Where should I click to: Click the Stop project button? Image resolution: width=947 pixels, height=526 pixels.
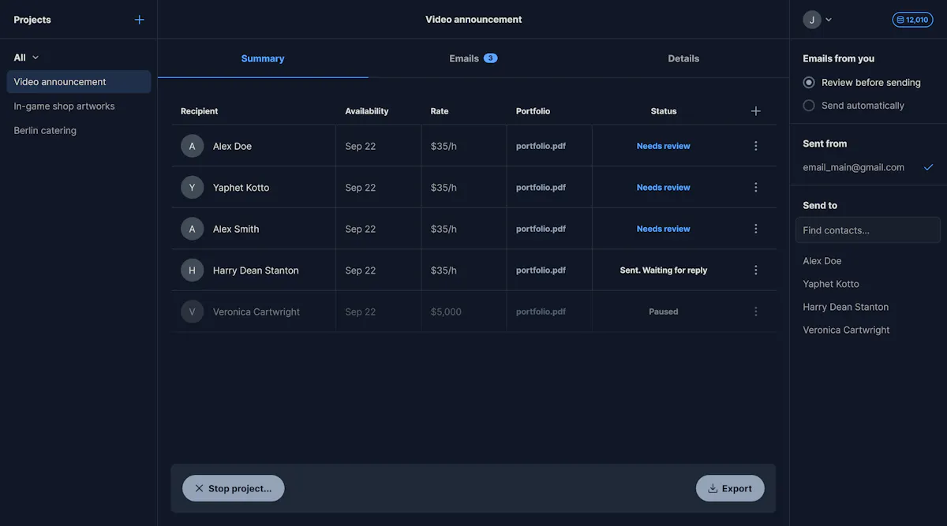(234, 488)
